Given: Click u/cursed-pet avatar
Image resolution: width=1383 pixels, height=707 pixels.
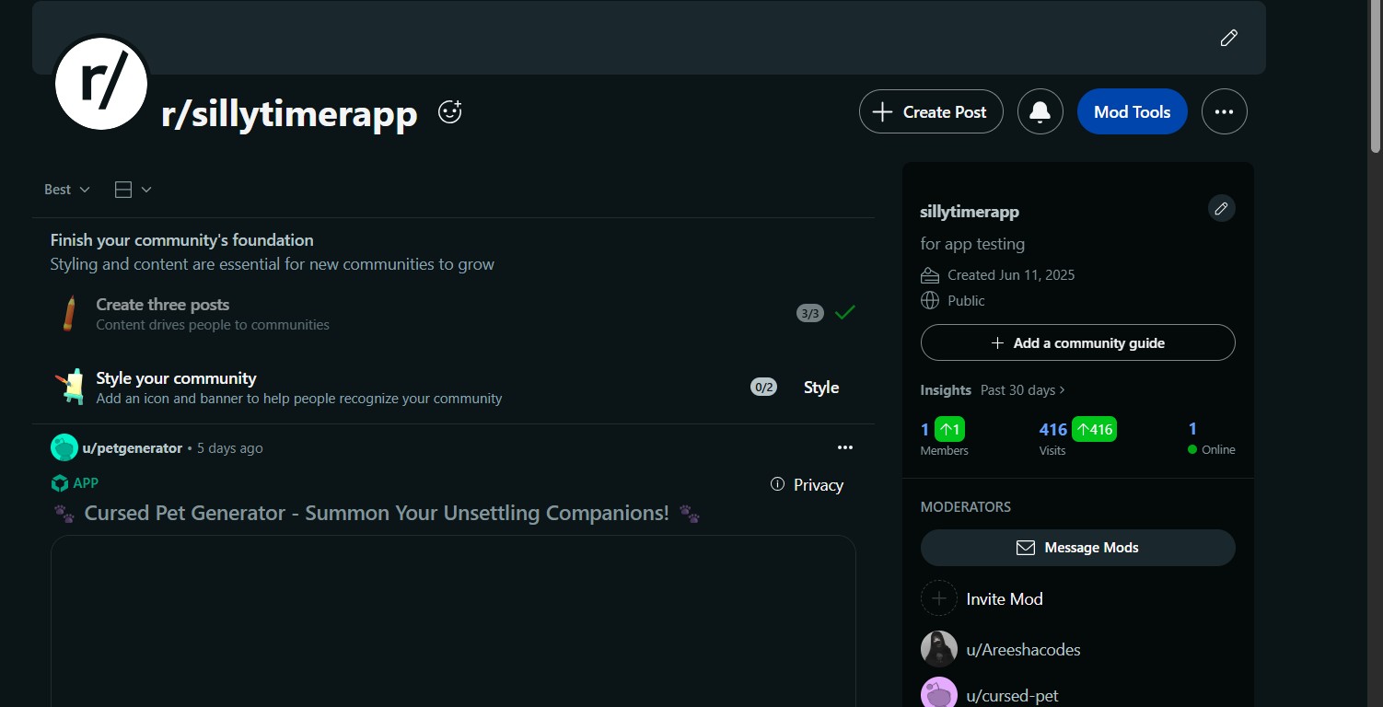Looking at the screenshot, I should coord(939,692).
